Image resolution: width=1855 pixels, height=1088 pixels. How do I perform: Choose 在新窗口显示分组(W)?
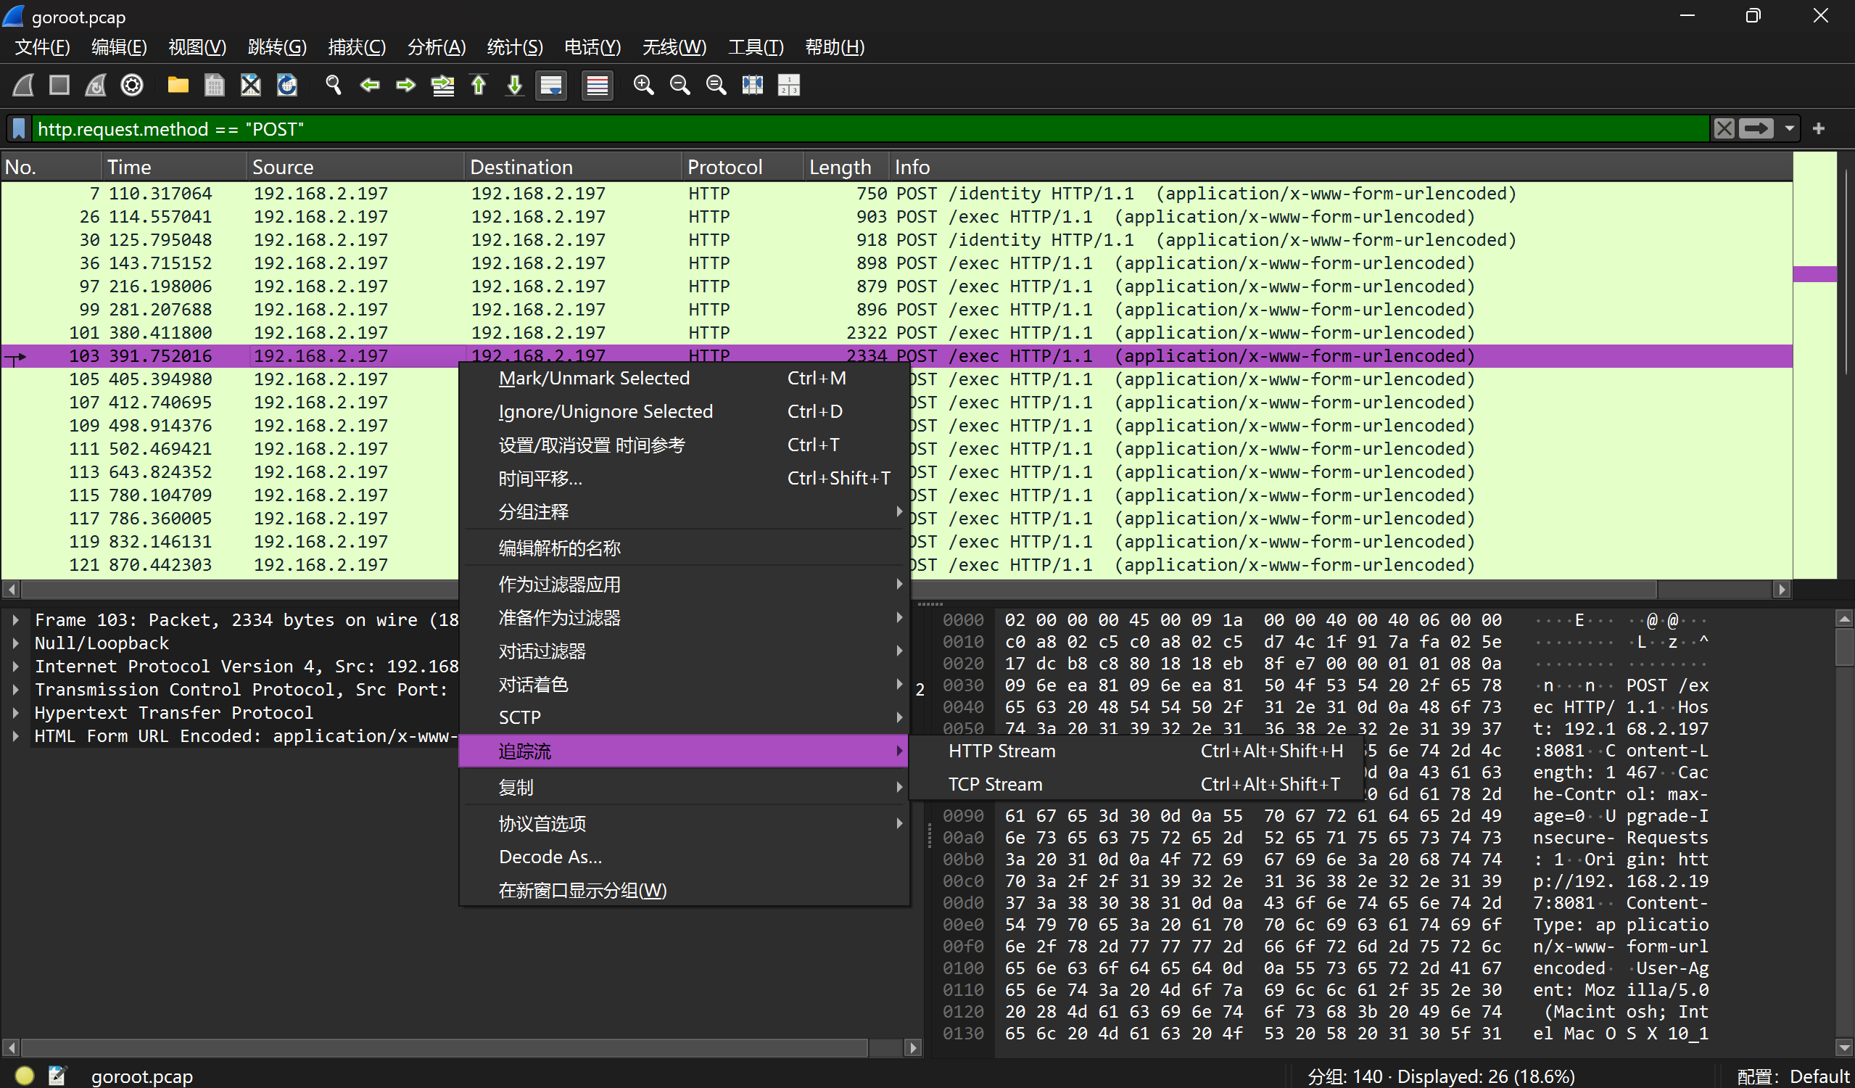coord(685,891)
